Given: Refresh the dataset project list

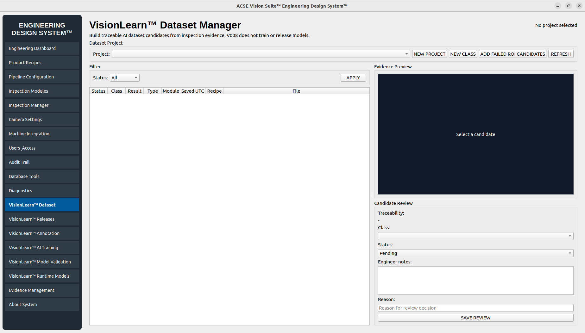Looking at the screenshot, I should (561, 54).
